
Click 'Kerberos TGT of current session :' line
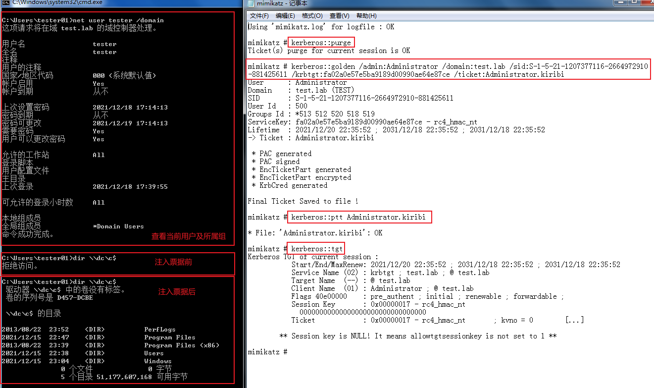tap(313, 257)
